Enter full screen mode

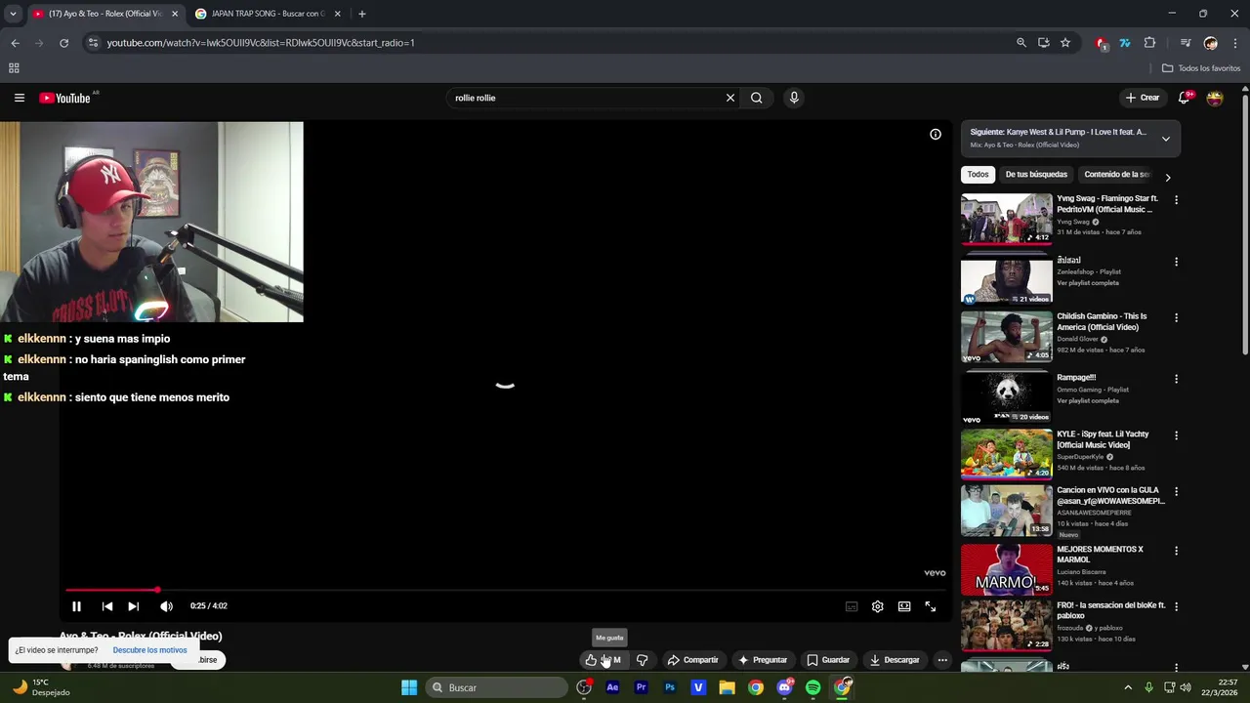[x=931, y=606]
